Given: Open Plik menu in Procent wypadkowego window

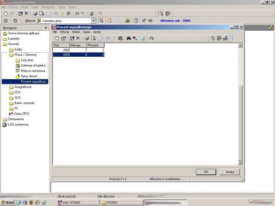Looking at the screenshot, I should tap(55, 32).
